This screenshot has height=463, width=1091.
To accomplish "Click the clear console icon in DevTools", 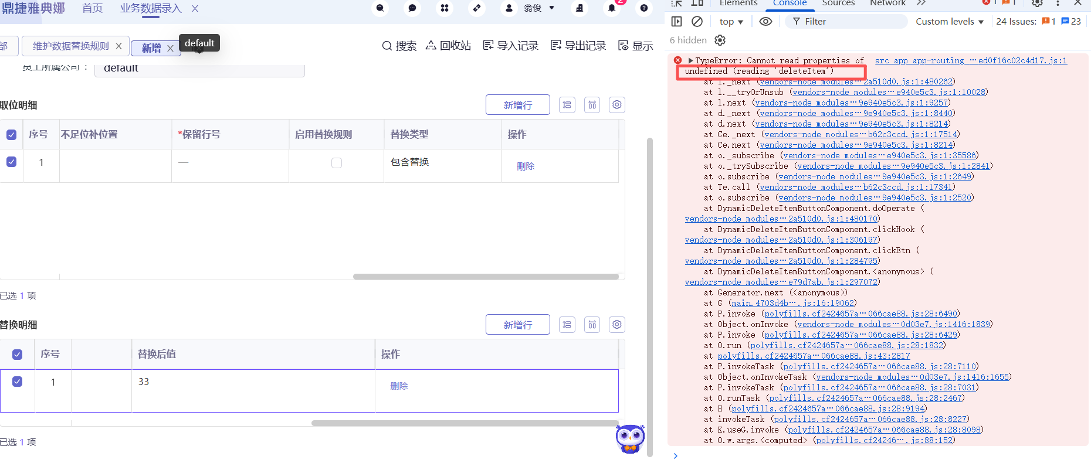I will [697, 22].
